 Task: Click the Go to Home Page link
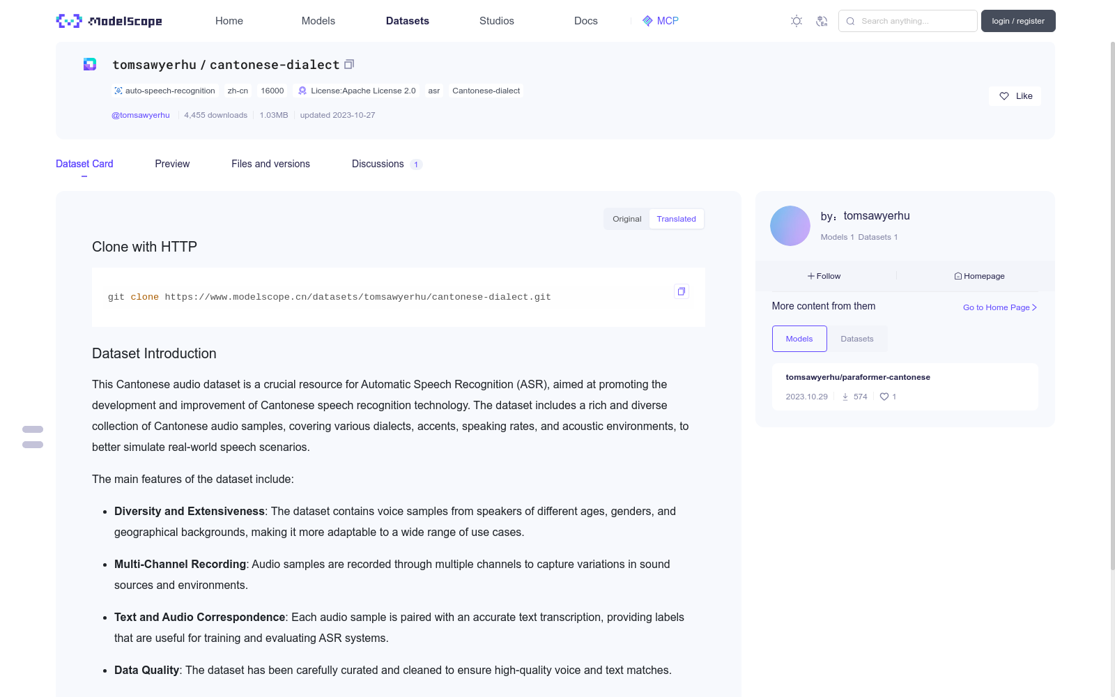pyautogui.click(x=1000, y=307)
